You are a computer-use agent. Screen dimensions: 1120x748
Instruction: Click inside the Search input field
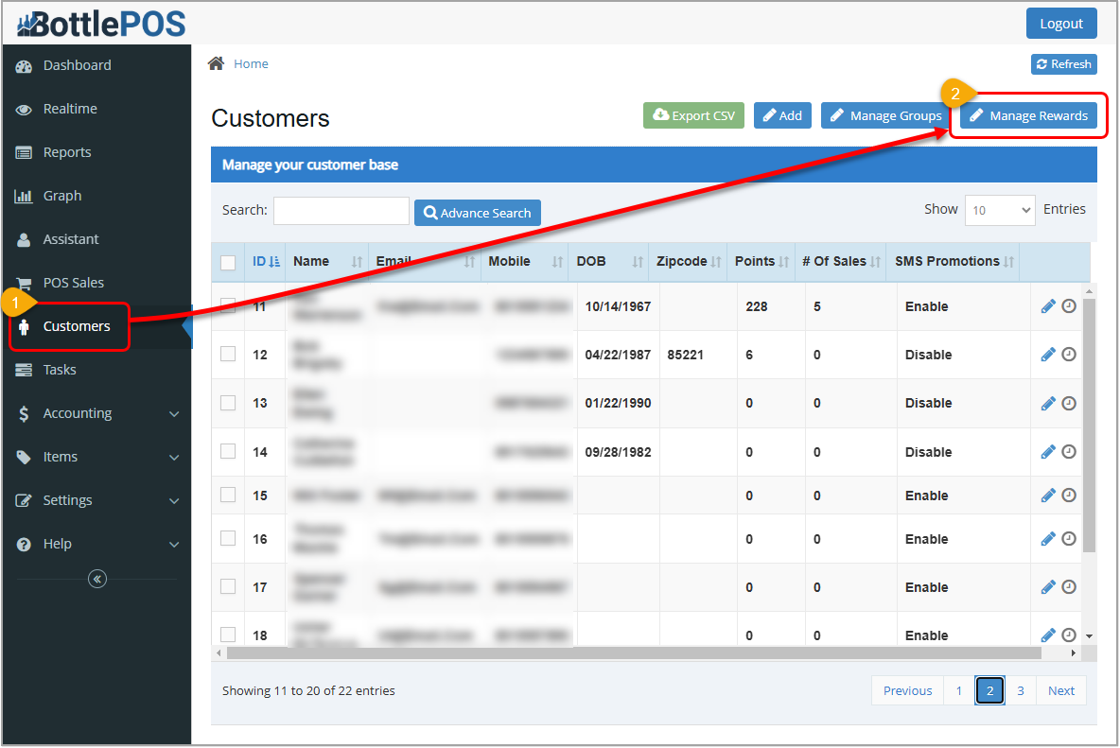click(x=341, y=210)
